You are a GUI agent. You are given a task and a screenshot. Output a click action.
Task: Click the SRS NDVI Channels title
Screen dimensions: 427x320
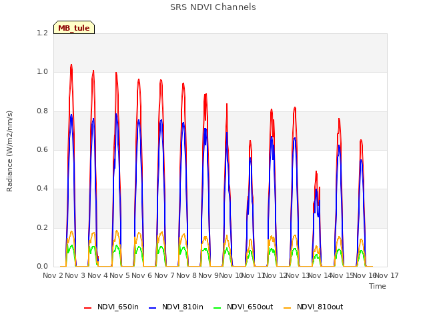click(213, 7)
